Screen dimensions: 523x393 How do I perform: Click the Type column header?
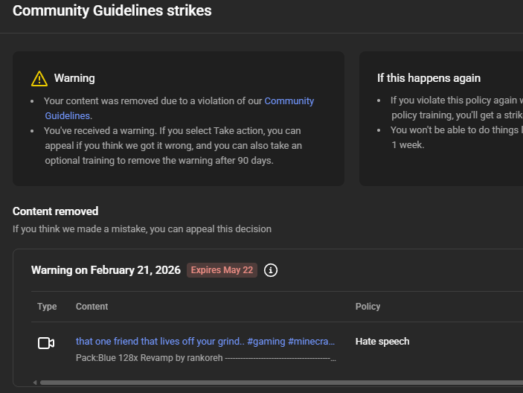[47, 307]
